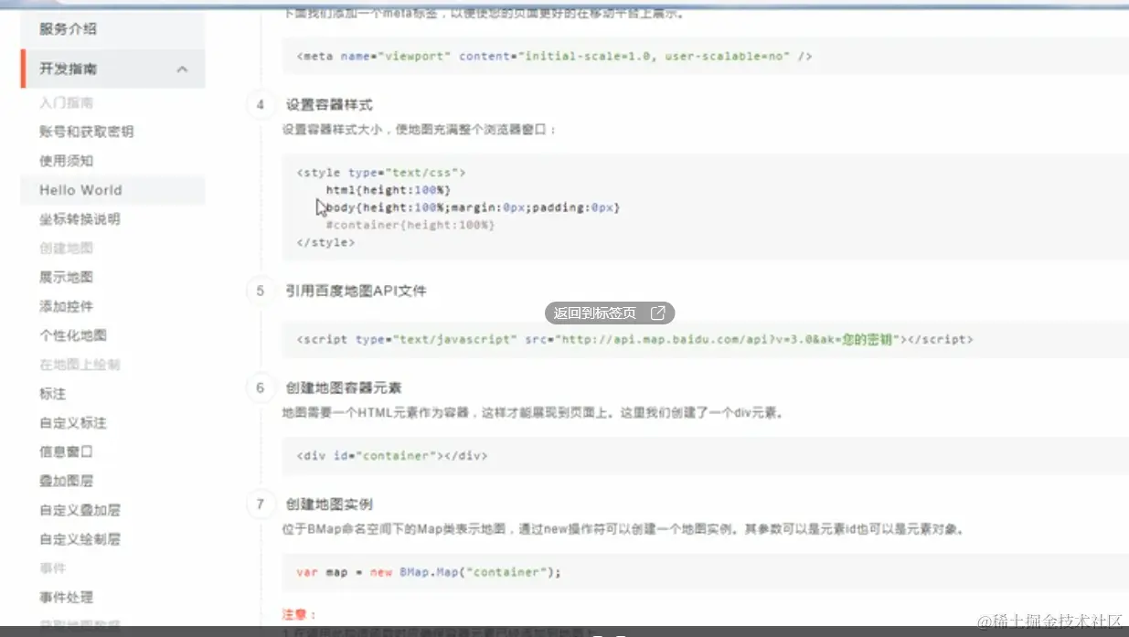
Task: Open 坐标转换说明 page
Action: (x=80, y=219)
